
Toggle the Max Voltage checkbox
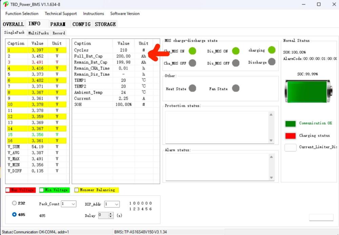(8, 190)
